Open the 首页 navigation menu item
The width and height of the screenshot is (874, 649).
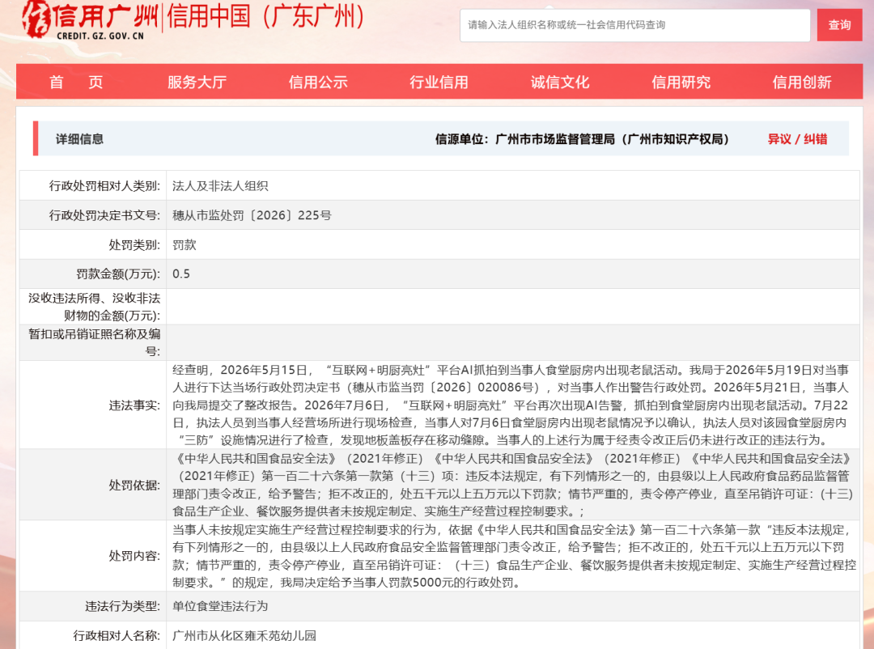tap(76, 82)
